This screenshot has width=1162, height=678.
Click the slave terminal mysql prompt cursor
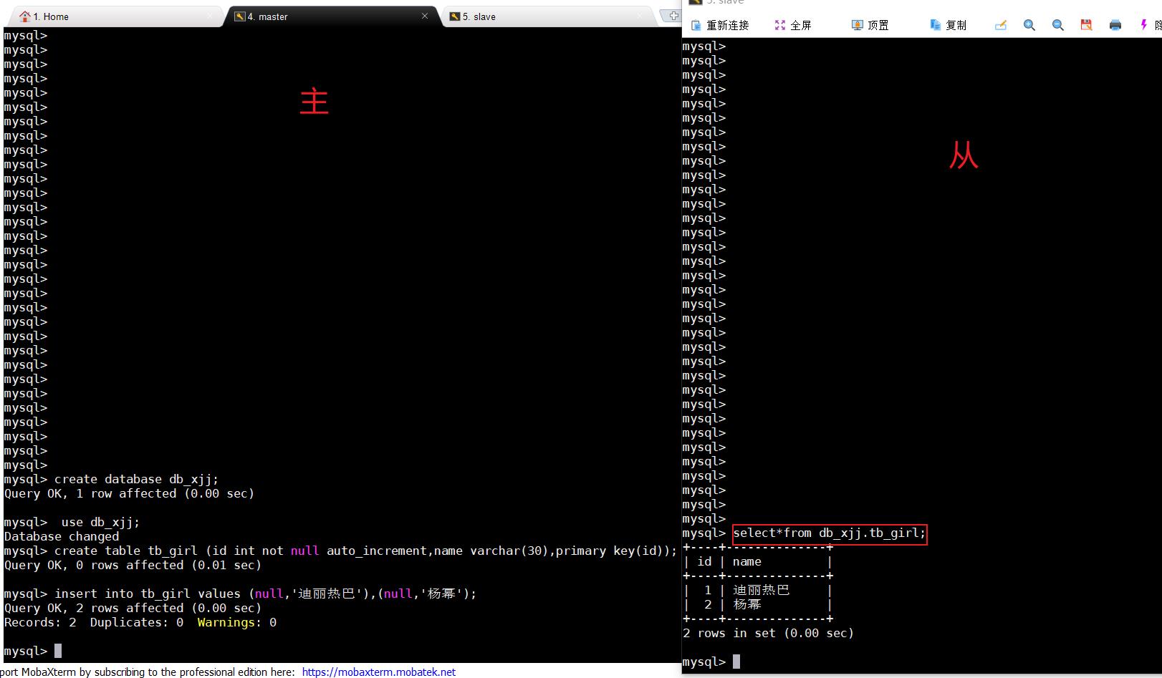coord(736,662)
